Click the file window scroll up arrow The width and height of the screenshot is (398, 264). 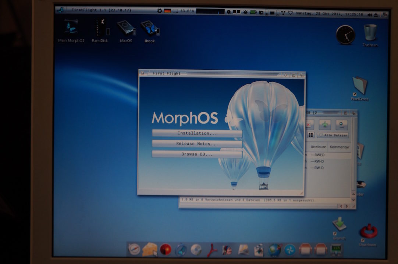pyautogui.click(x=353, y=194)
